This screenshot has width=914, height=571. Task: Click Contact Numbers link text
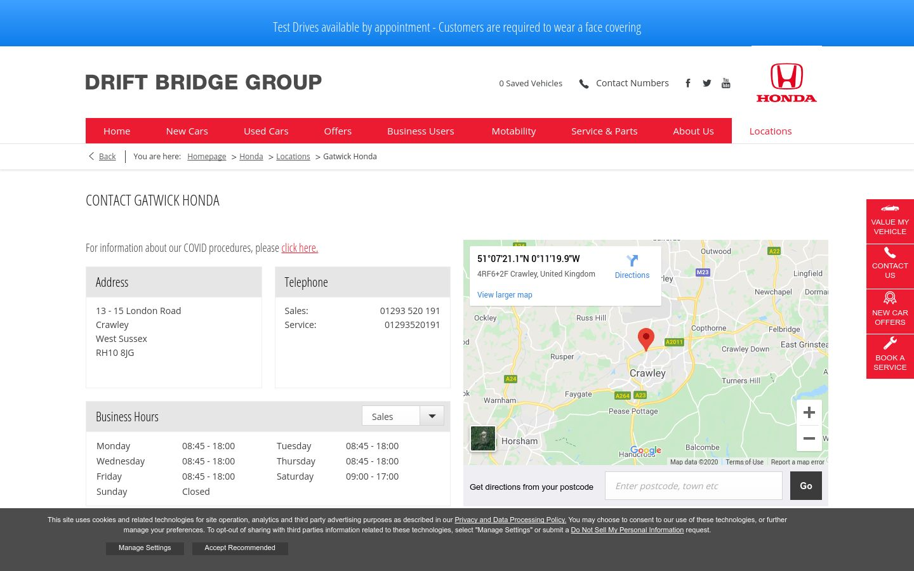point(632,83)
